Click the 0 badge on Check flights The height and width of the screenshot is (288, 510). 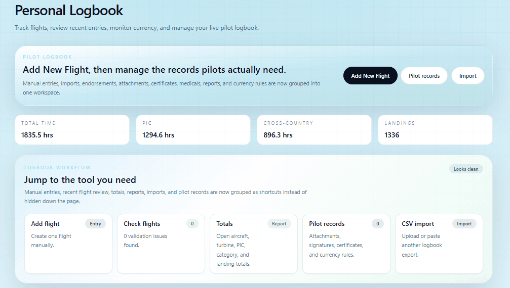(192, 224)
